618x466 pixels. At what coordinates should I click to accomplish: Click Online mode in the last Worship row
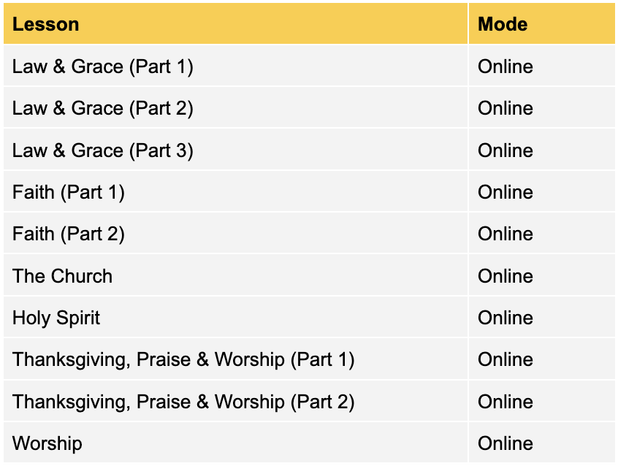click(x=506, y=443)
